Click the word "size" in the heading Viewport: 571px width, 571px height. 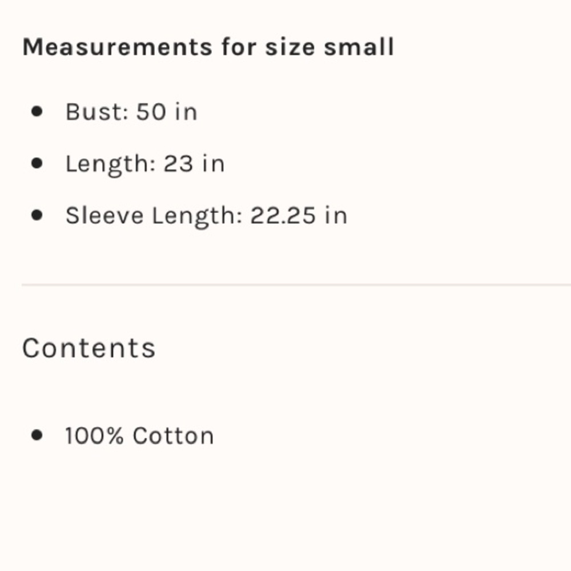tap(289, 47)
